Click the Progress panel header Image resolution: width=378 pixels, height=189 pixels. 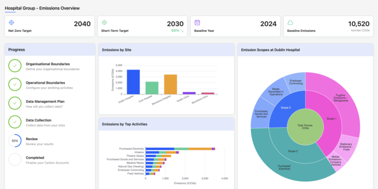coord(50,50)
